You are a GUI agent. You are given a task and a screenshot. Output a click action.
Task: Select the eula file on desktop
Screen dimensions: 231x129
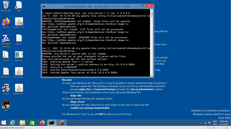pos(19,6)
